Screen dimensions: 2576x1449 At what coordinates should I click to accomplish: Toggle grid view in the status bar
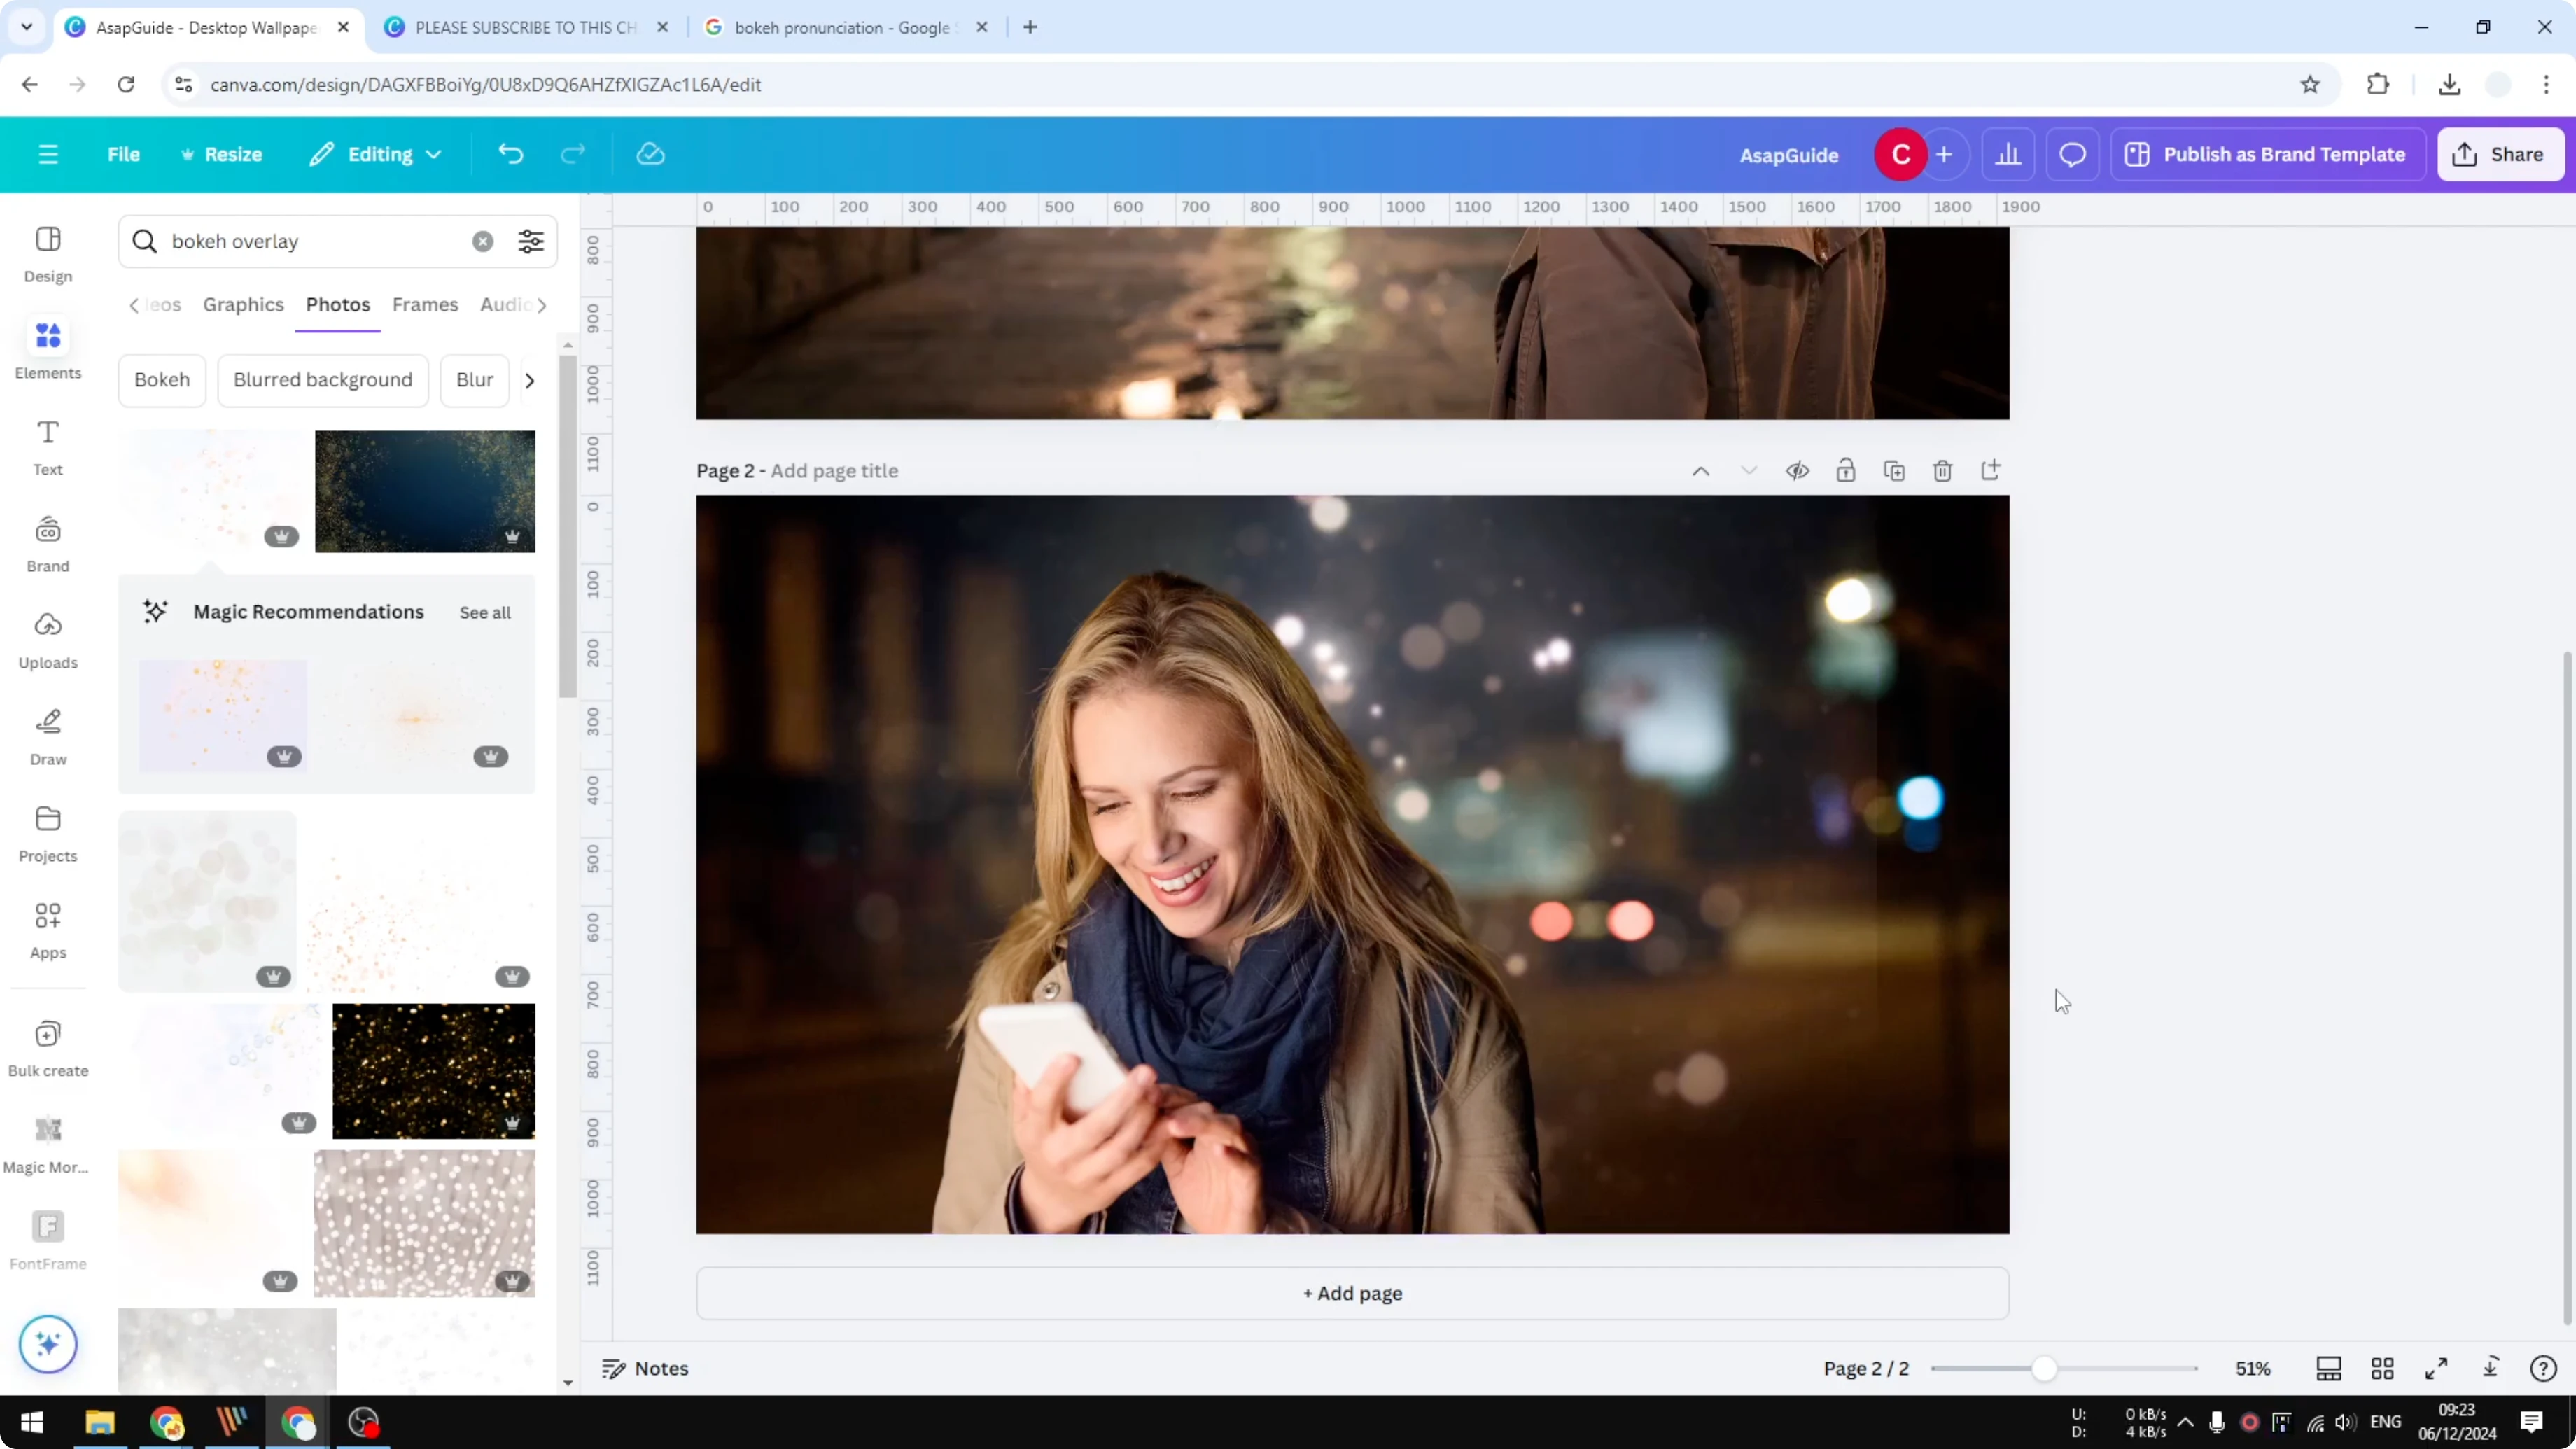[2382, 1368]
